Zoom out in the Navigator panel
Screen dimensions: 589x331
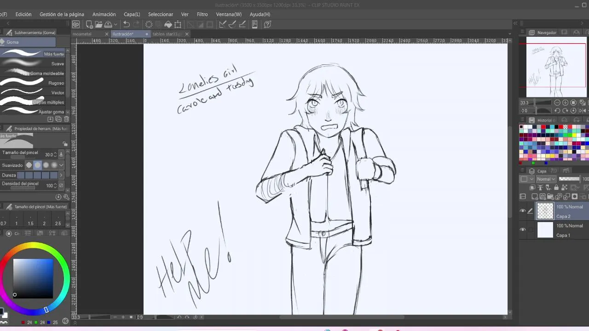(557, 103)
